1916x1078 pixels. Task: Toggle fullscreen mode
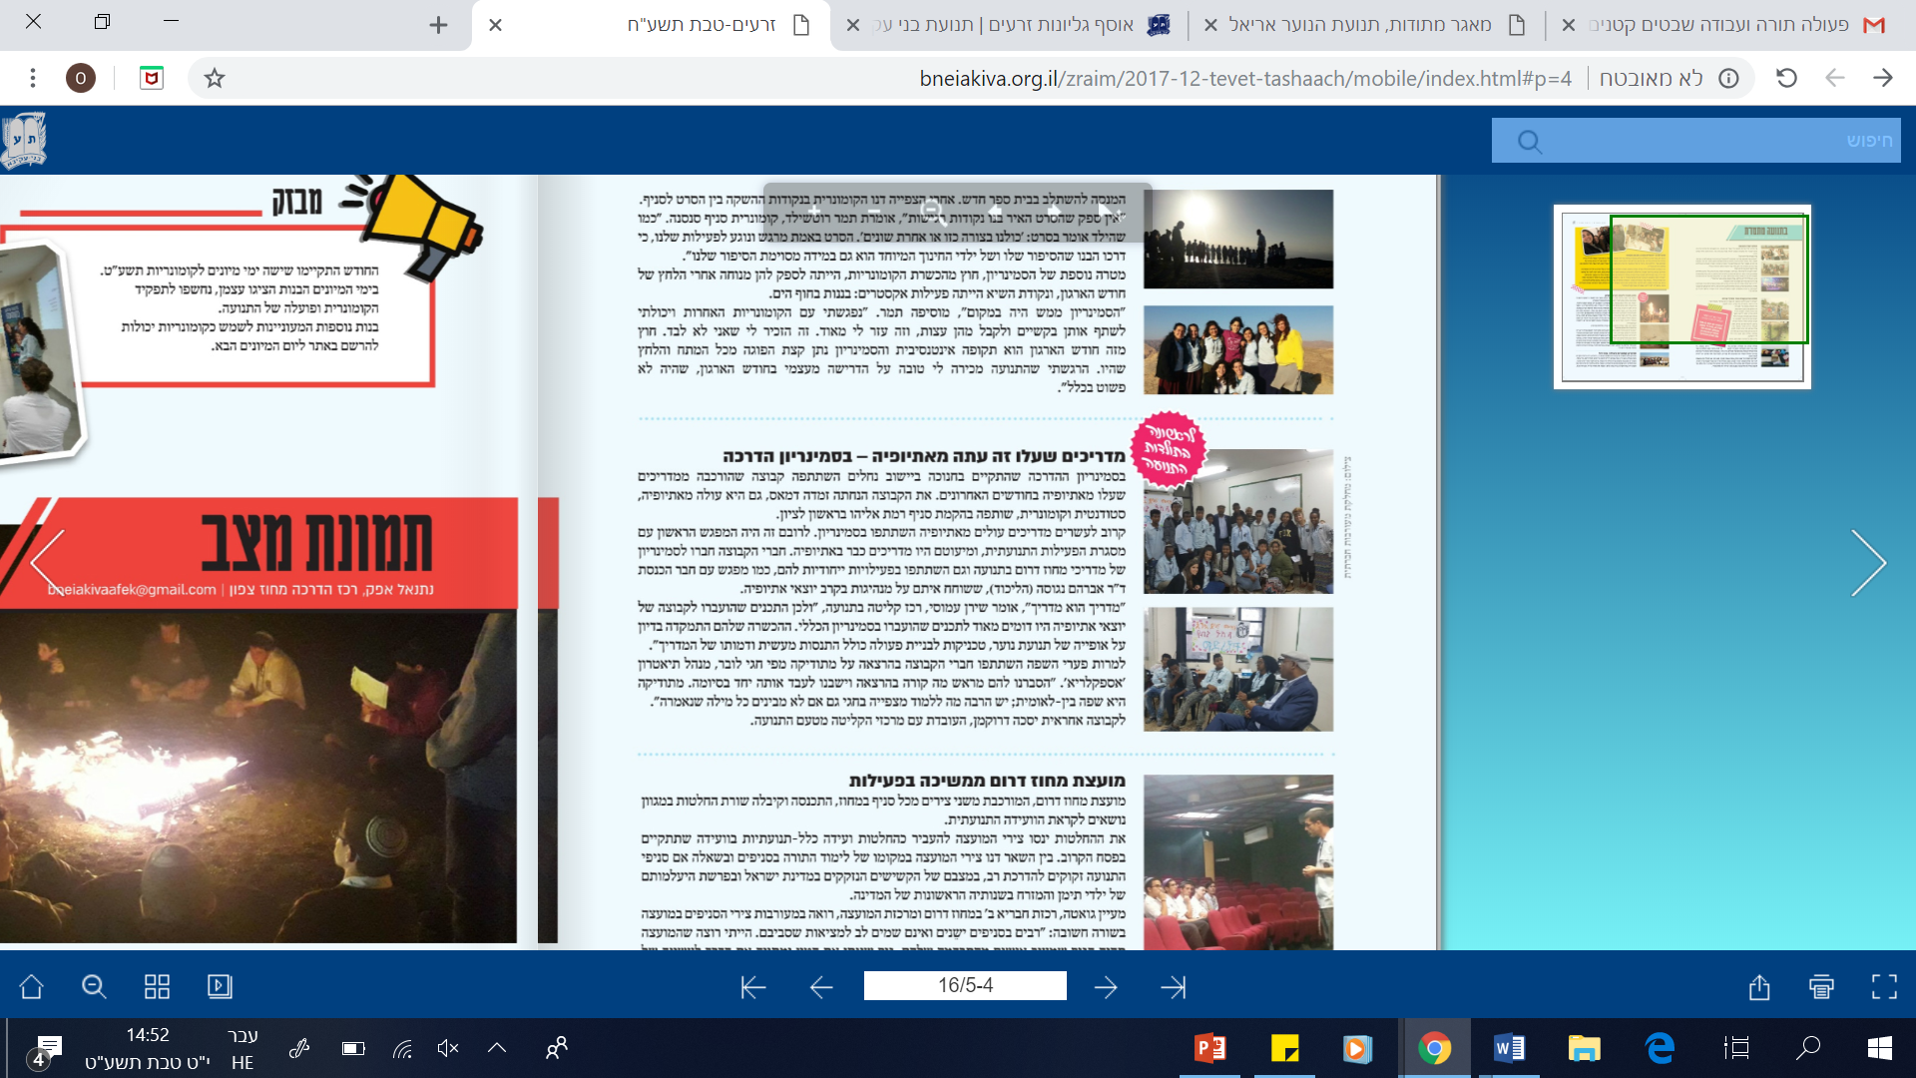tap(1884, 987)
